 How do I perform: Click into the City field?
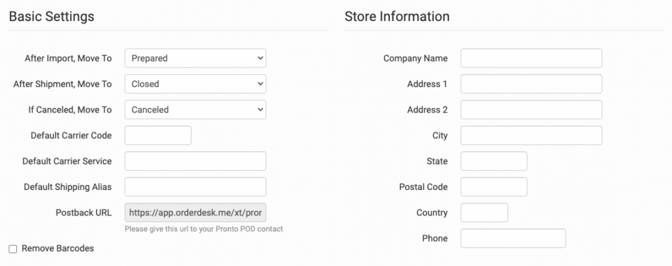[x=531, y=136]
